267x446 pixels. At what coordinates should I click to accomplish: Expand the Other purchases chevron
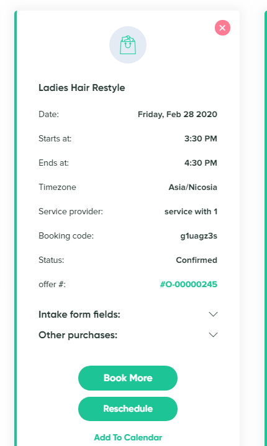(213, 334)
